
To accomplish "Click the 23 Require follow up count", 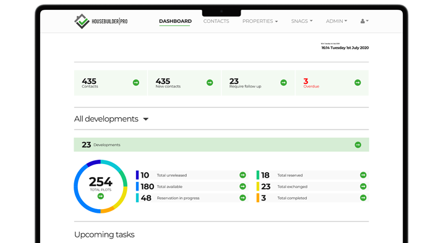I will (x=234, y=81).
